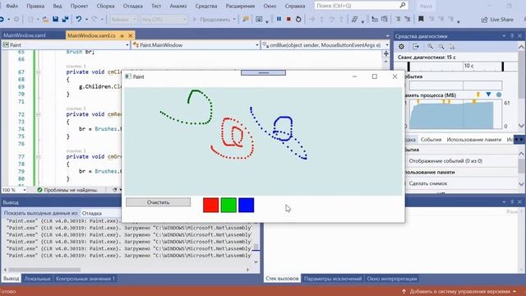Open the Сборка menu

point(105,6)
